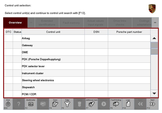
Task: Select PDK (Porsche Doppelkupplung) row
Action: pyautogui.click(x=53, y=59)
